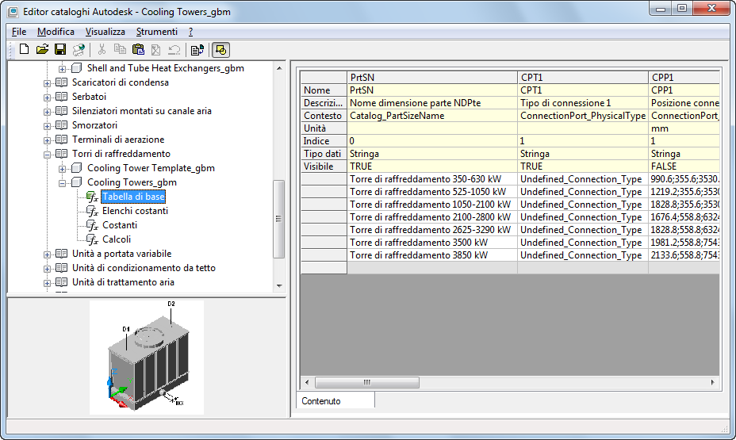Viewport: 736px width, 440px height.
Task: Select Costanti tree item
Action: [120, 225]
